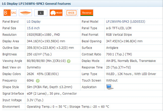Click the Environment label

coord(11,107)
